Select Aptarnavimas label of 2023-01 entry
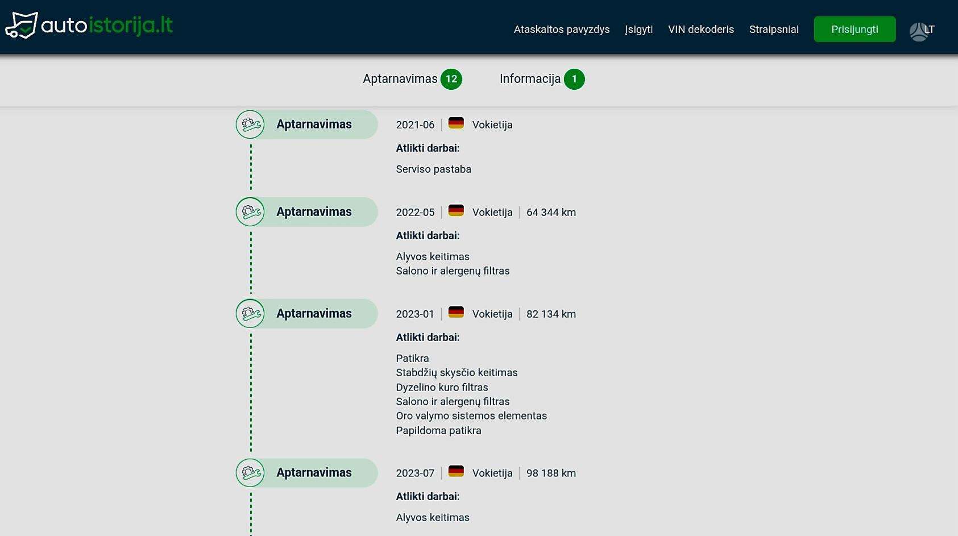This screenshot has width=958, height=536. tap(314, 314)
